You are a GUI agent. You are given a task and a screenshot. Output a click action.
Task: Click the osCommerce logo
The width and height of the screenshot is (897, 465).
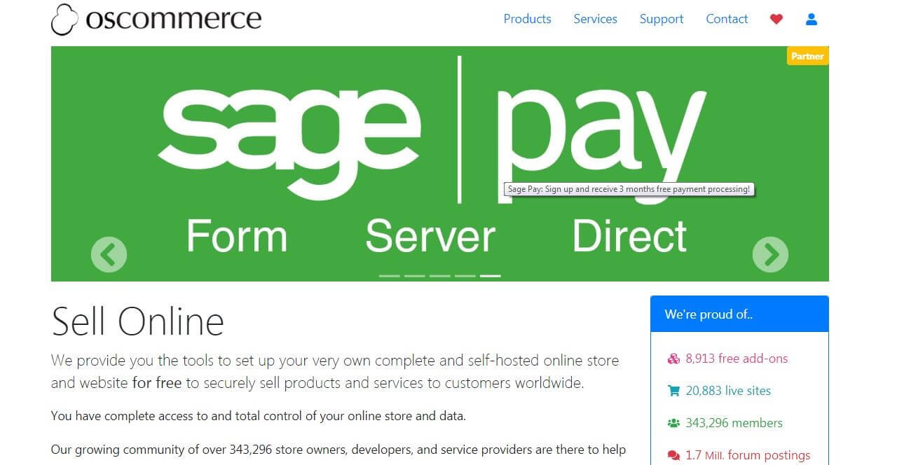coord(156,20)
